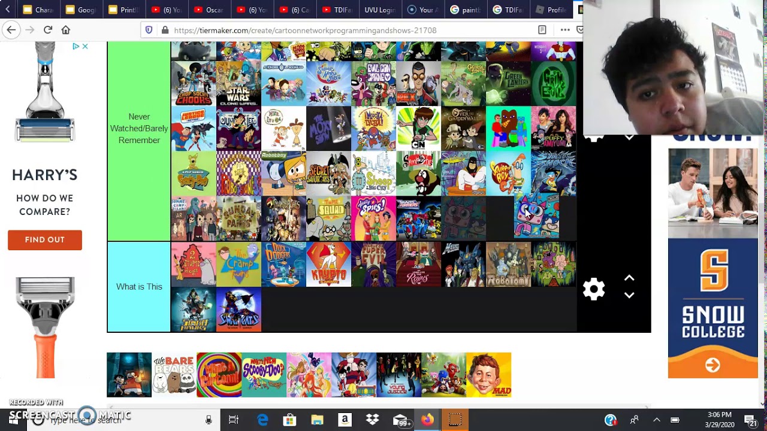767x431 pixels.
Task: Click the Star Wars Clone Wars image
Action: click(238, 84)
